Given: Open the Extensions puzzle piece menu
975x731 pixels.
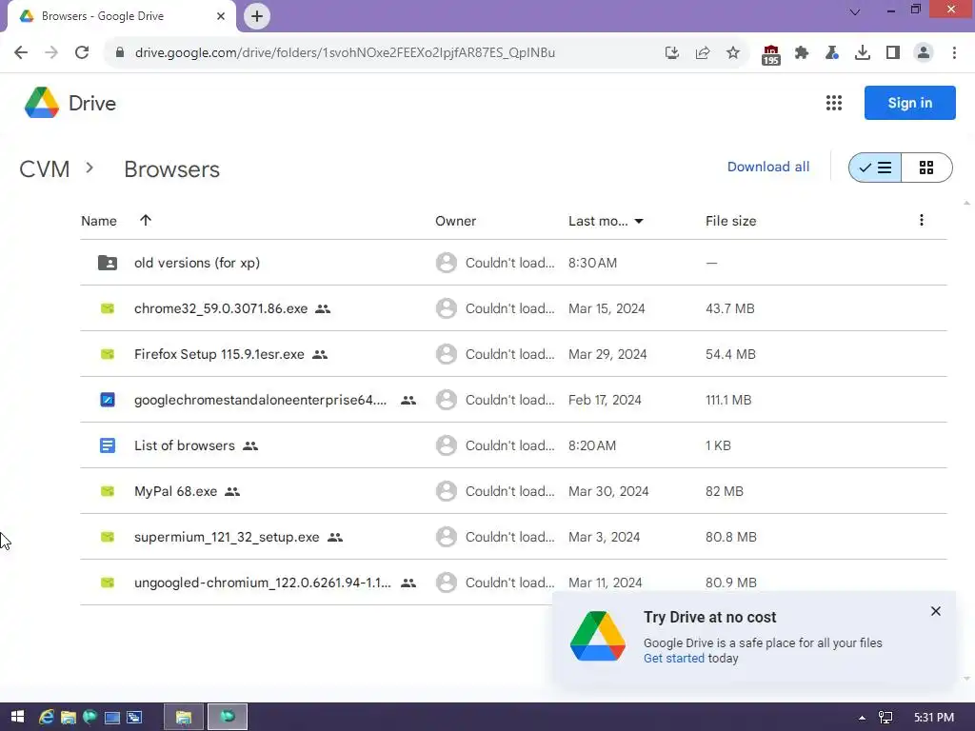Looking at the screenshot, I should click(x=802, y=53).
